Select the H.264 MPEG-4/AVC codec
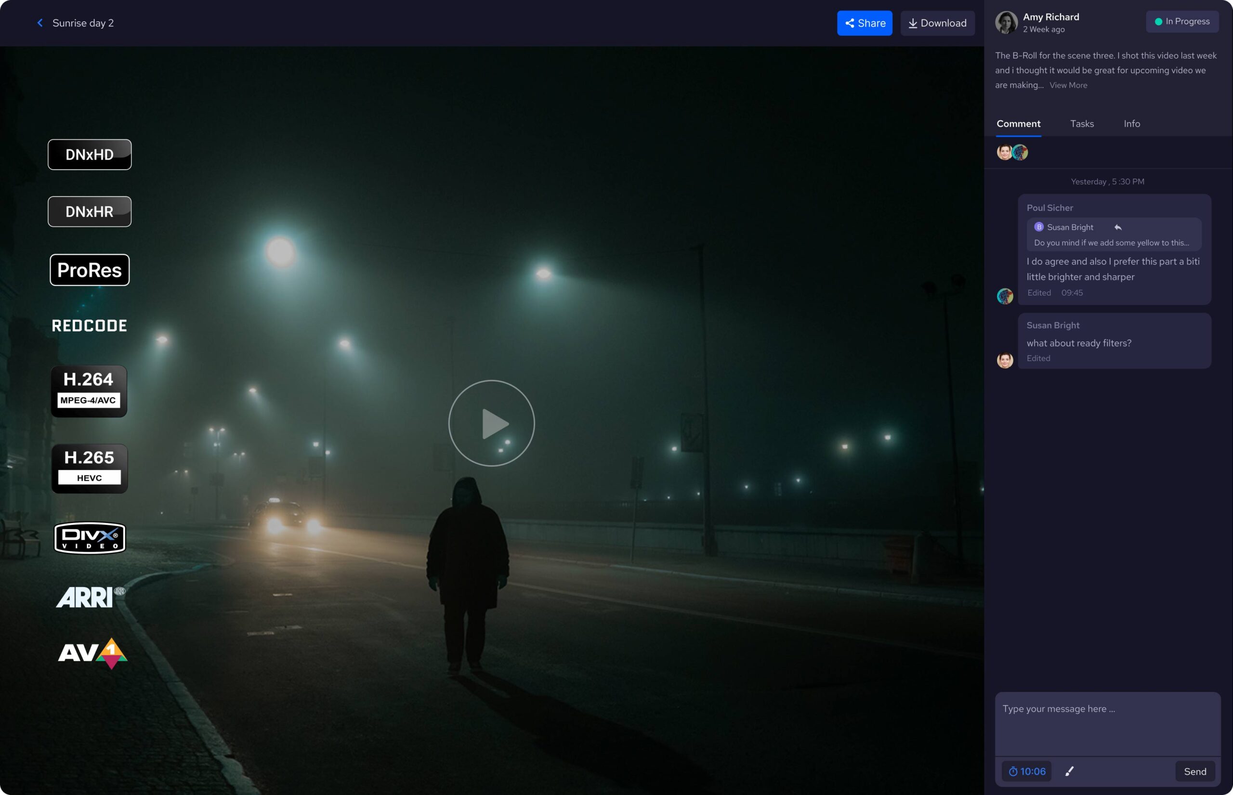This screenshot has width=1233, height=795. point(89,391)
